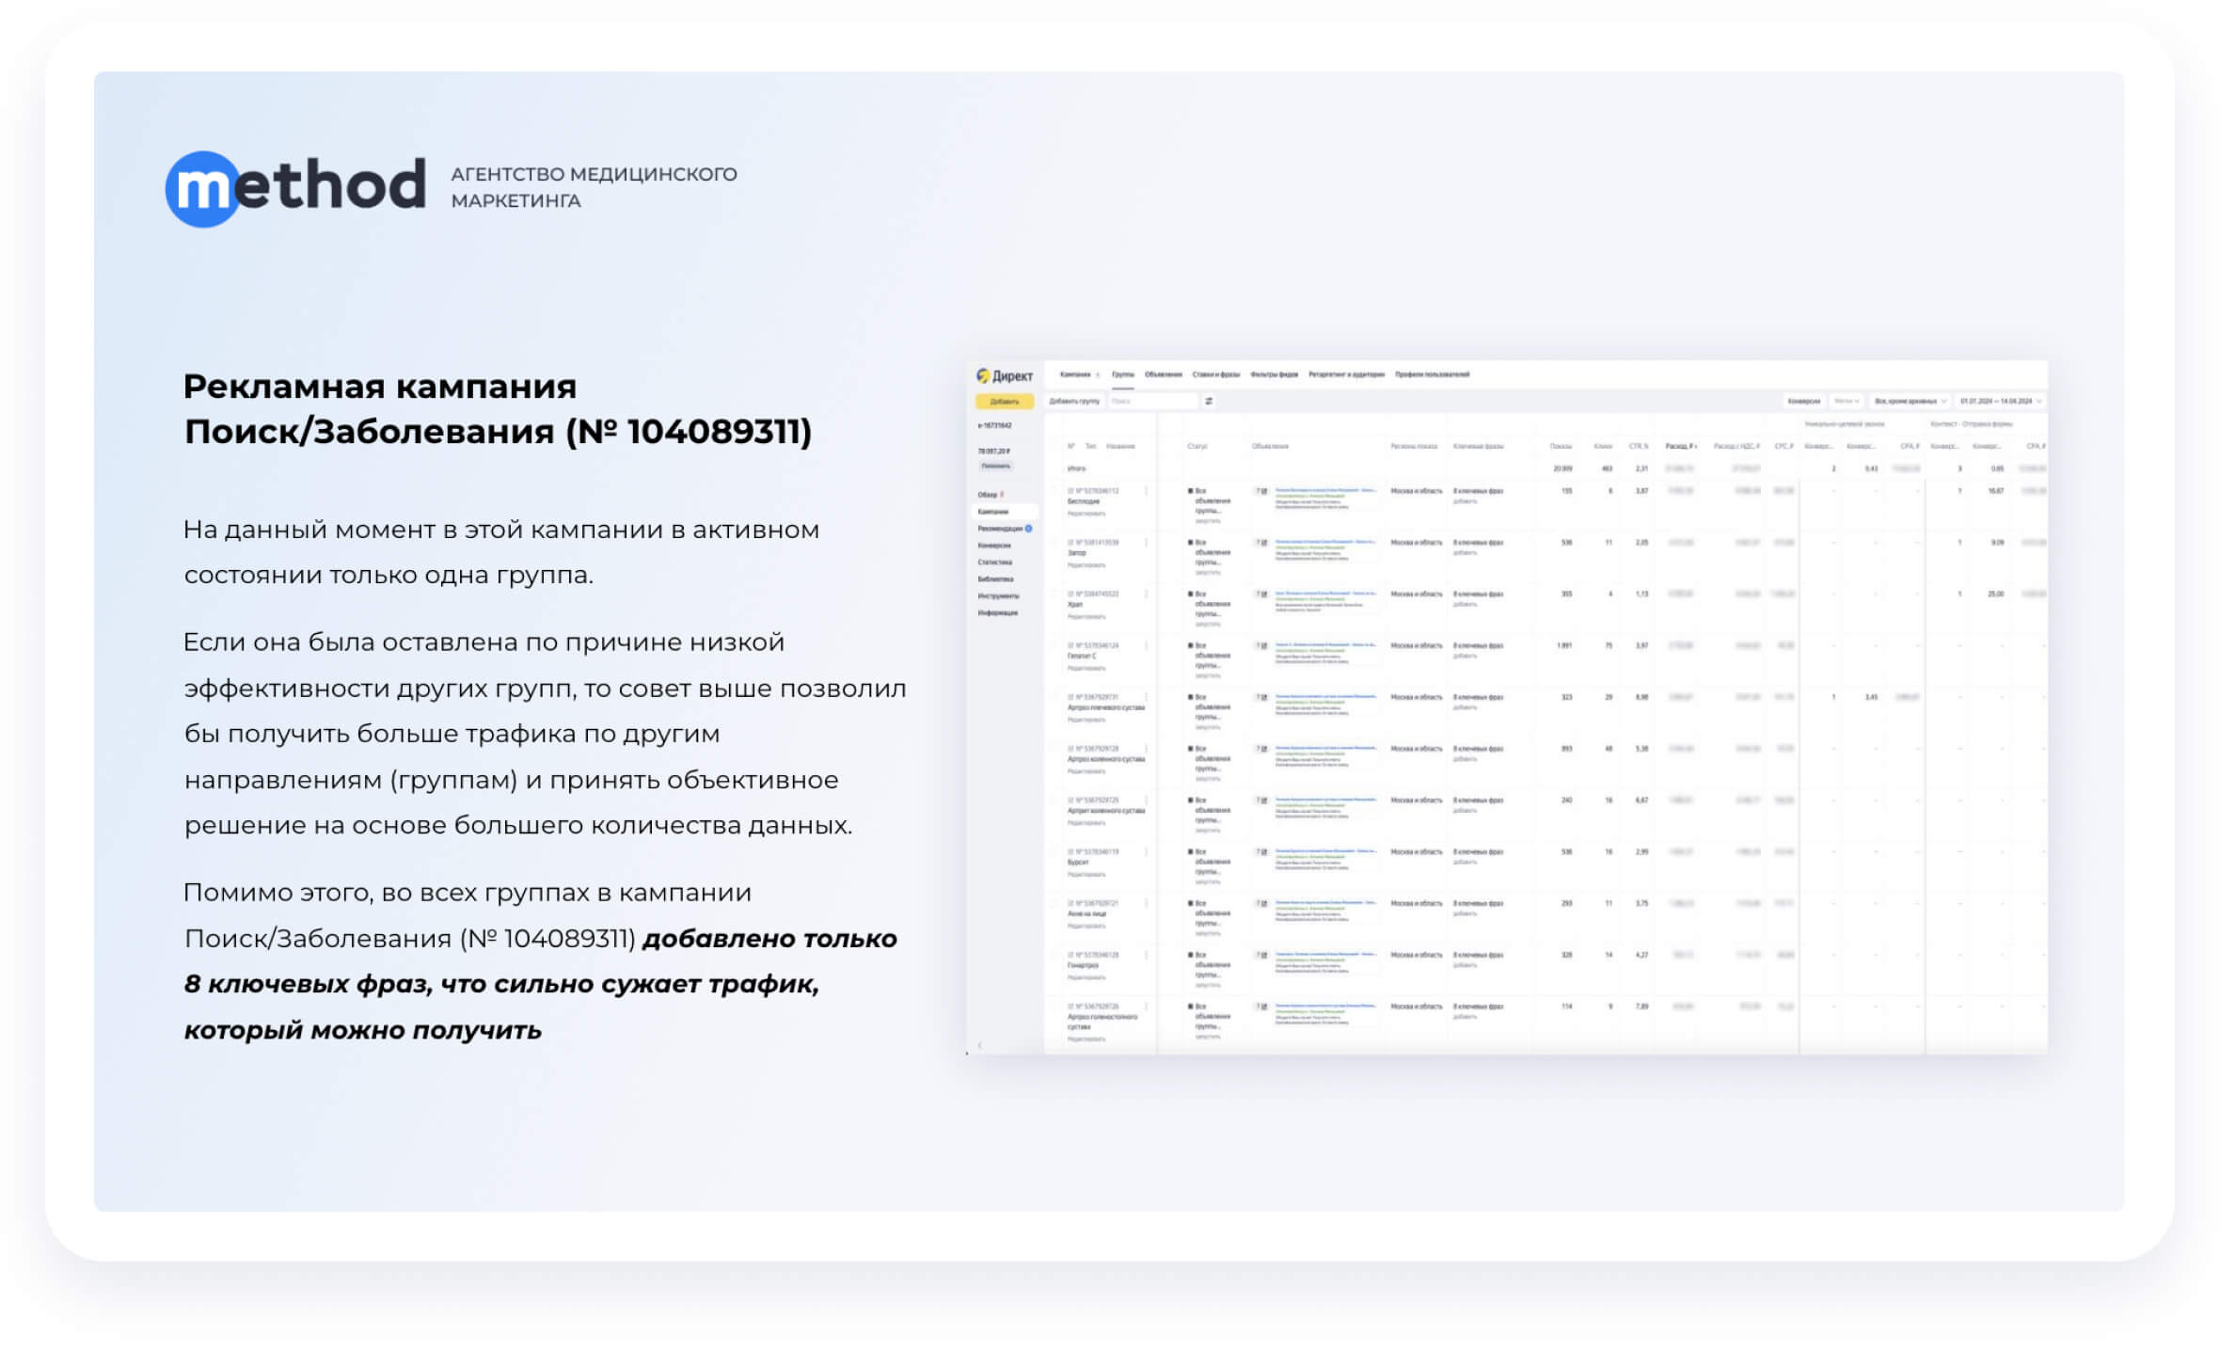The height and width of the screenshot is (1364, 2220).
Task: Click the group name Артроз голеностопного сустава
Action: point(1102,1022)
